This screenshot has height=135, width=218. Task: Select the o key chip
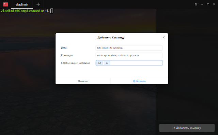pos(107,63)
